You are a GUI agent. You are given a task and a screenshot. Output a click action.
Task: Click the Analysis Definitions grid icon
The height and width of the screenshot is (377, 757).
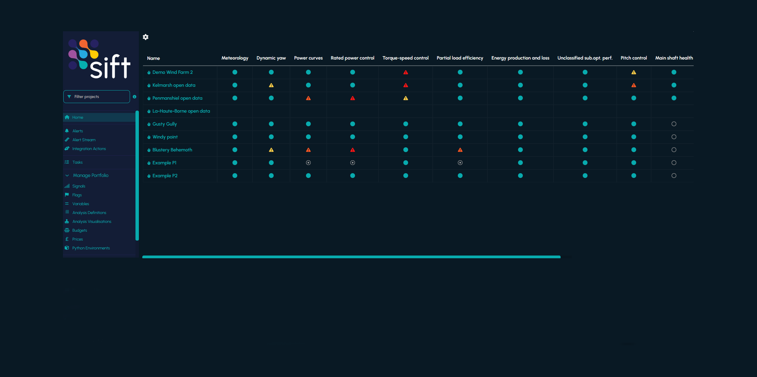67,212
